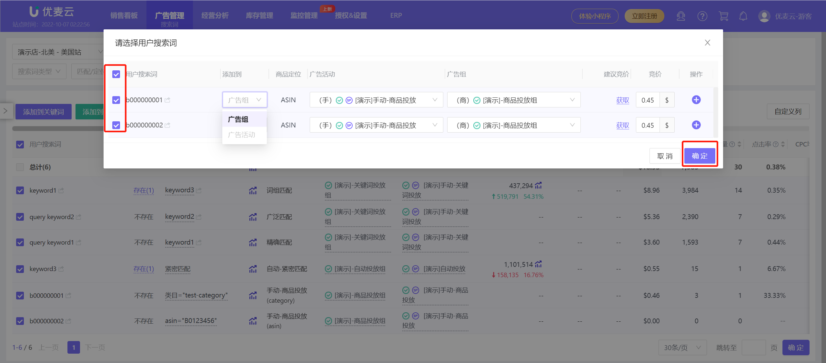The height and width of the screenshot is (363, 826).
Task: Open the shopping cart icon
Action: point(723,16)
